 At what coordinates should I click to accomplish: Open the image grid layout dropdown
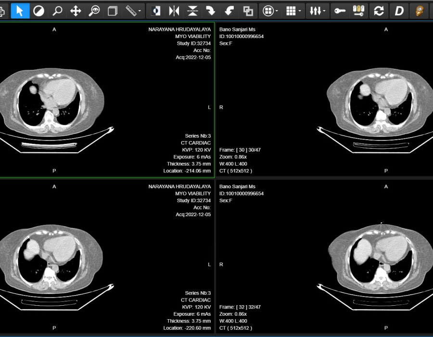click(300, 11)
